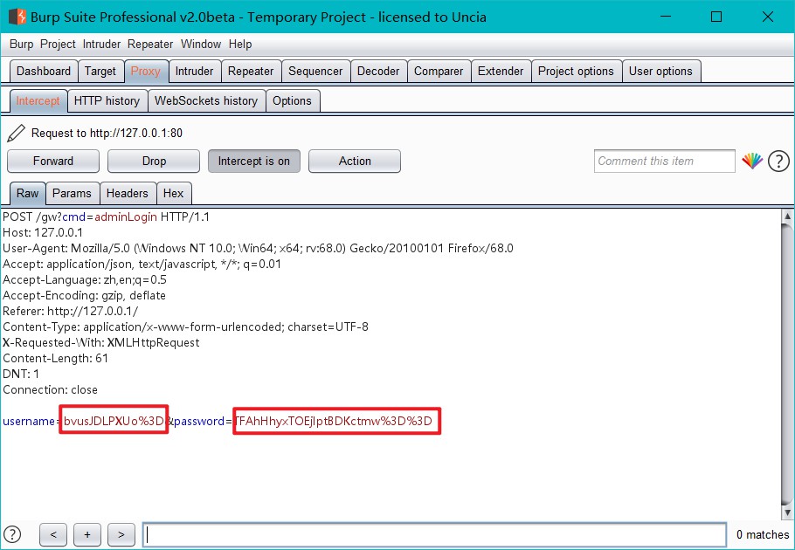Open the Repeater menu in menu bar
The height and width of the screenshot is (550, 795).
point(150,45)
